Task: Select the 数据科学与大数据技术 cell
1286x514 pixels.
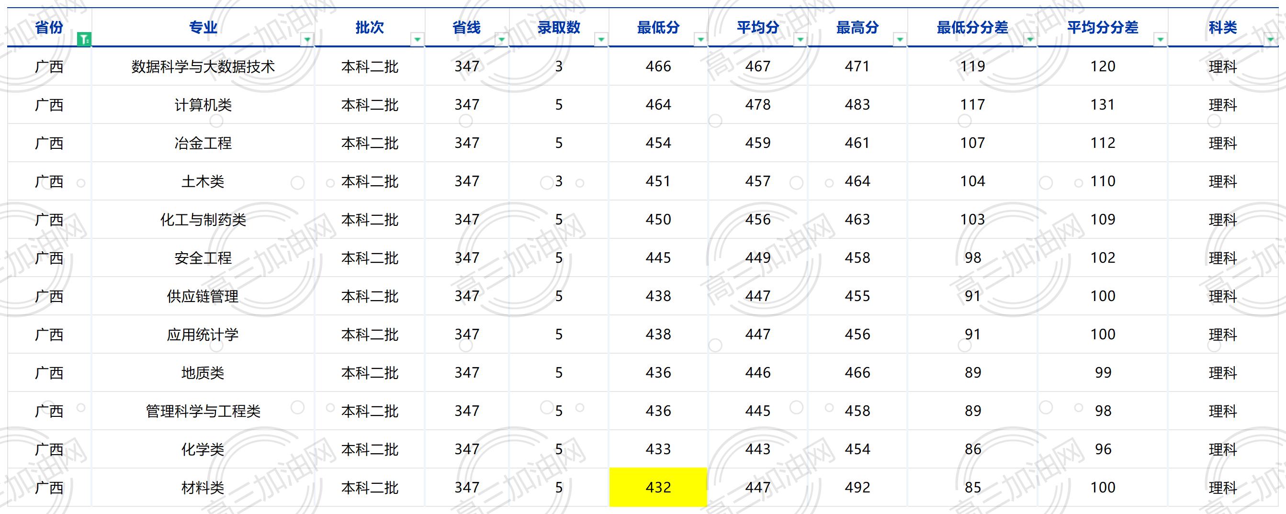Action: tap(203, 66)
